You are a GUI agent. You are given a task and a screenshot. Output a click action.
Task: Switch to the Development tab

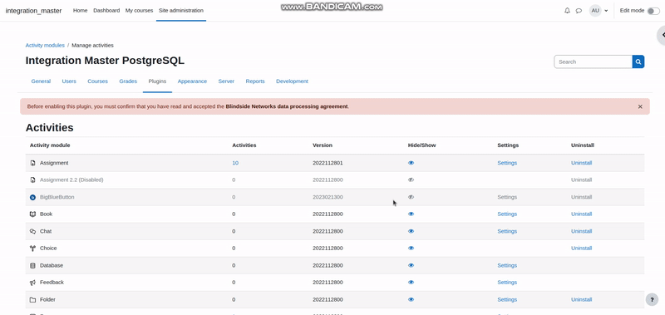pyautogui.click(x=293, y=81)
